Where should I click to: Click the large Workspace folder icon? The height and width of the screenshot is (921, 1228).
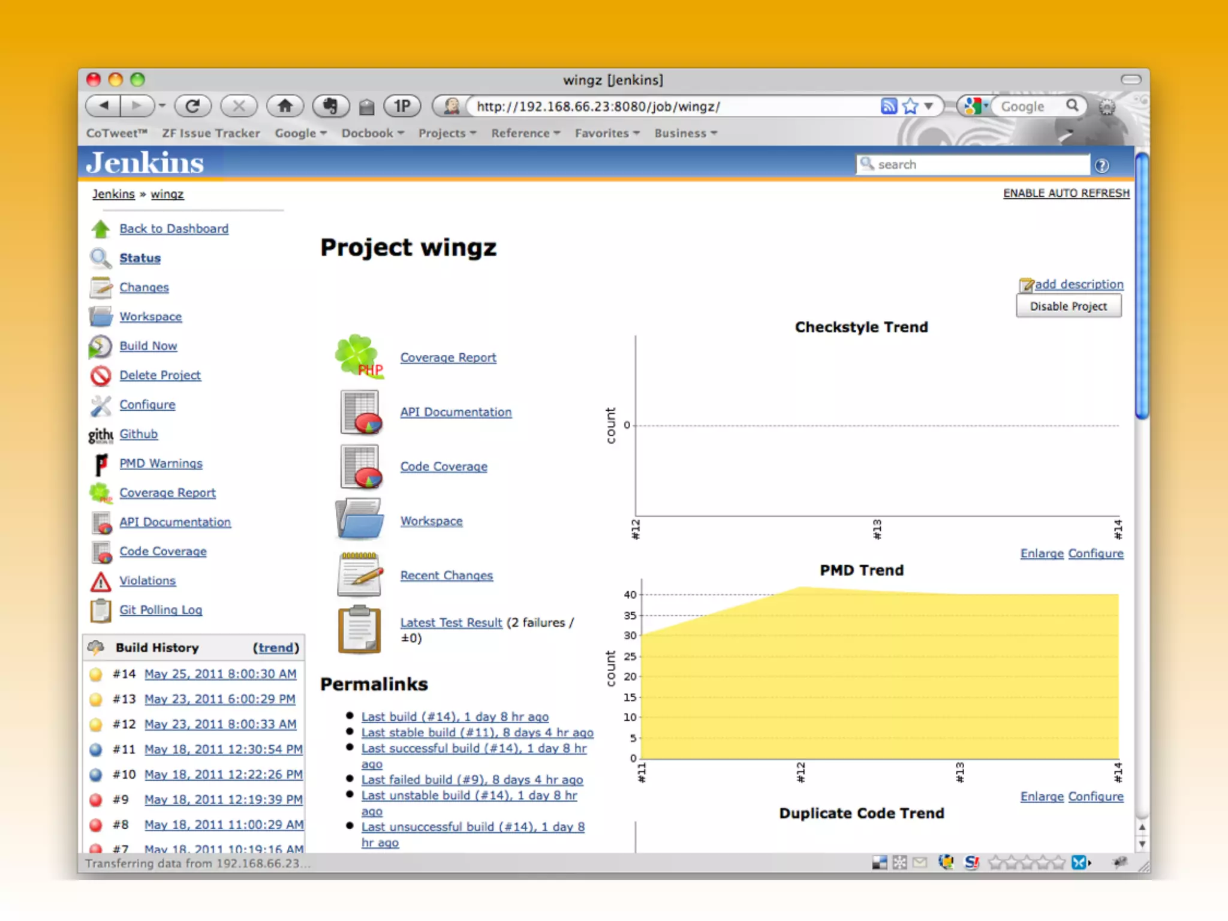(359, 519)
